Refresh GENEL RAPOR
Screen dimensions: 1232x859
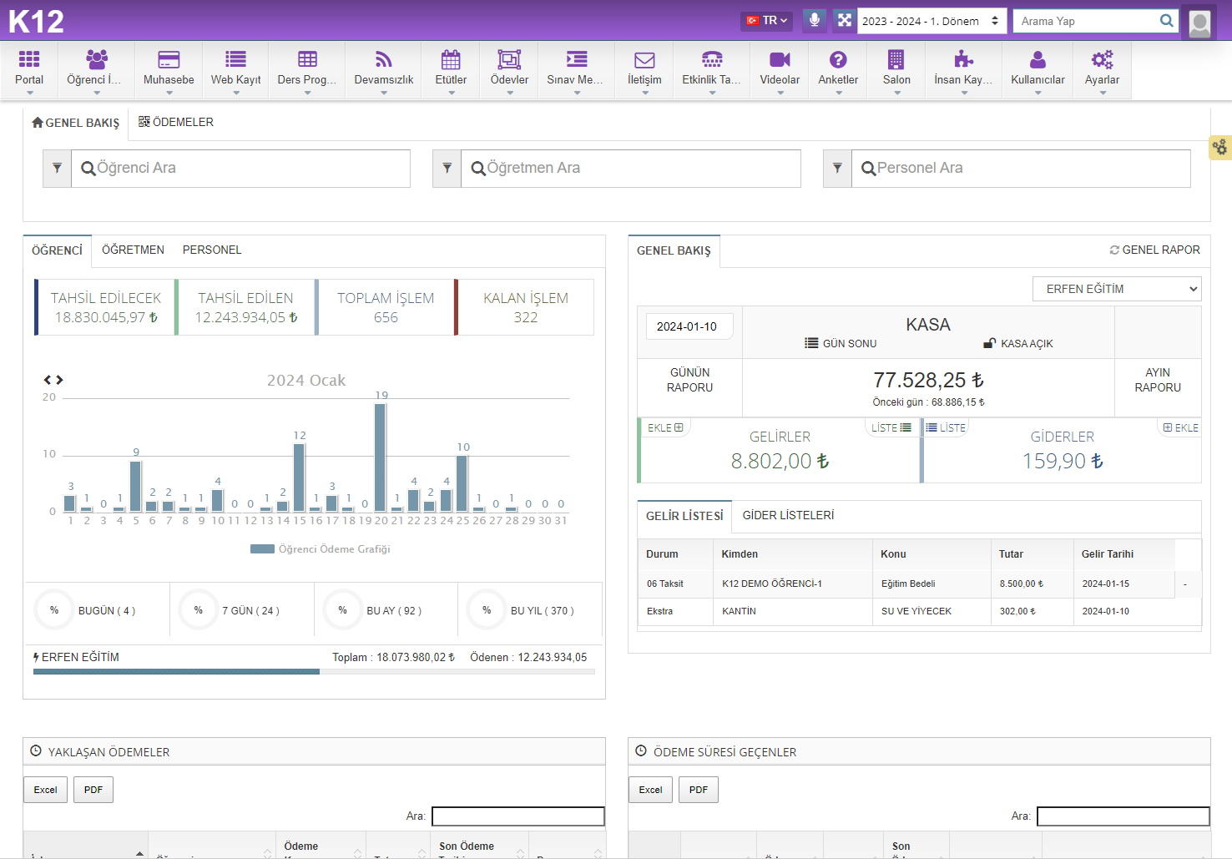1154,250
